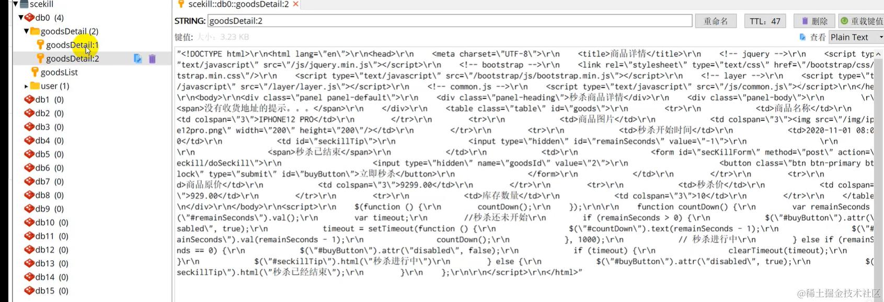Image resolution: width=884 pixels, height=302 pixels.
Task: Select the db8 (0) label
Action: (49, 195)
